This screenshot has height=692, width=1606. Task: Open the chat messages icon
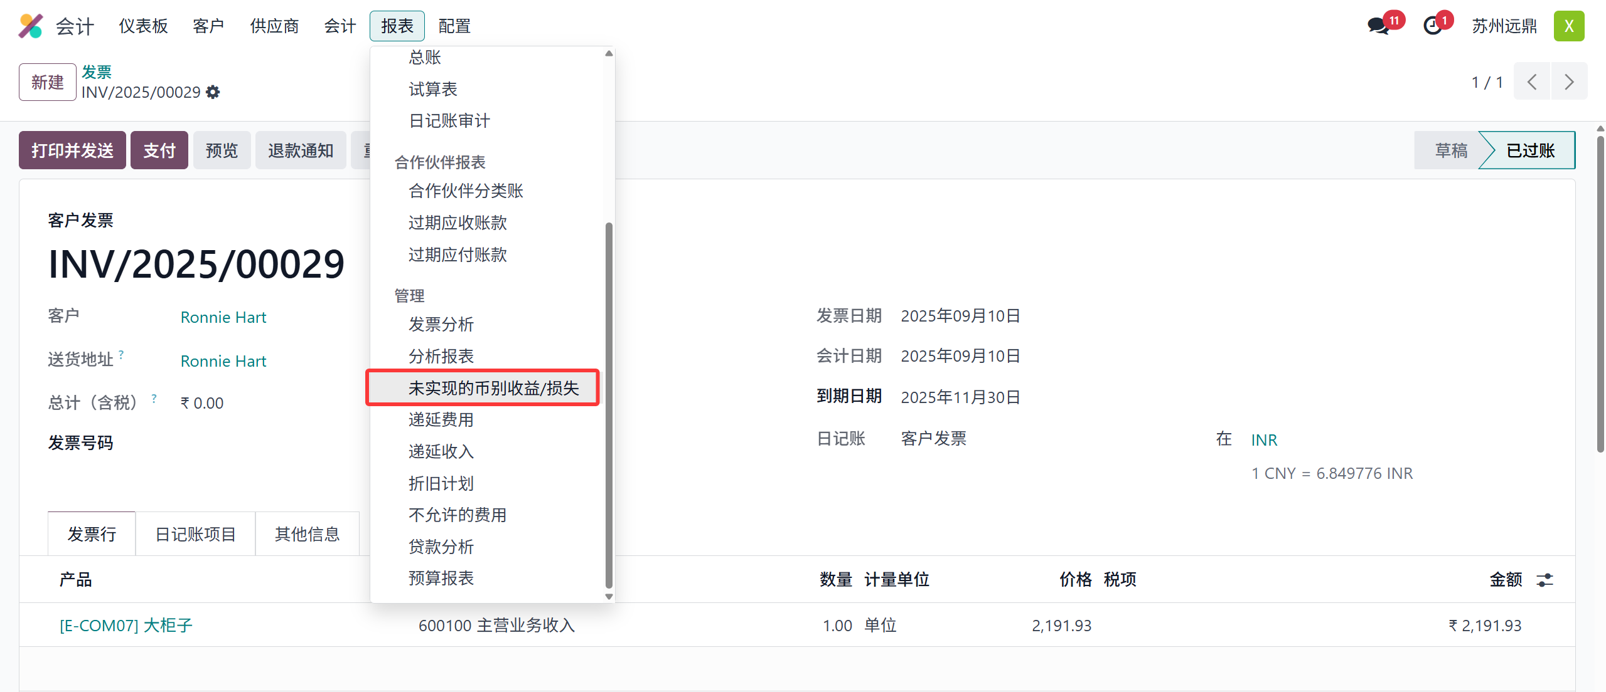pyautogui.click(x=1379, y=26)
